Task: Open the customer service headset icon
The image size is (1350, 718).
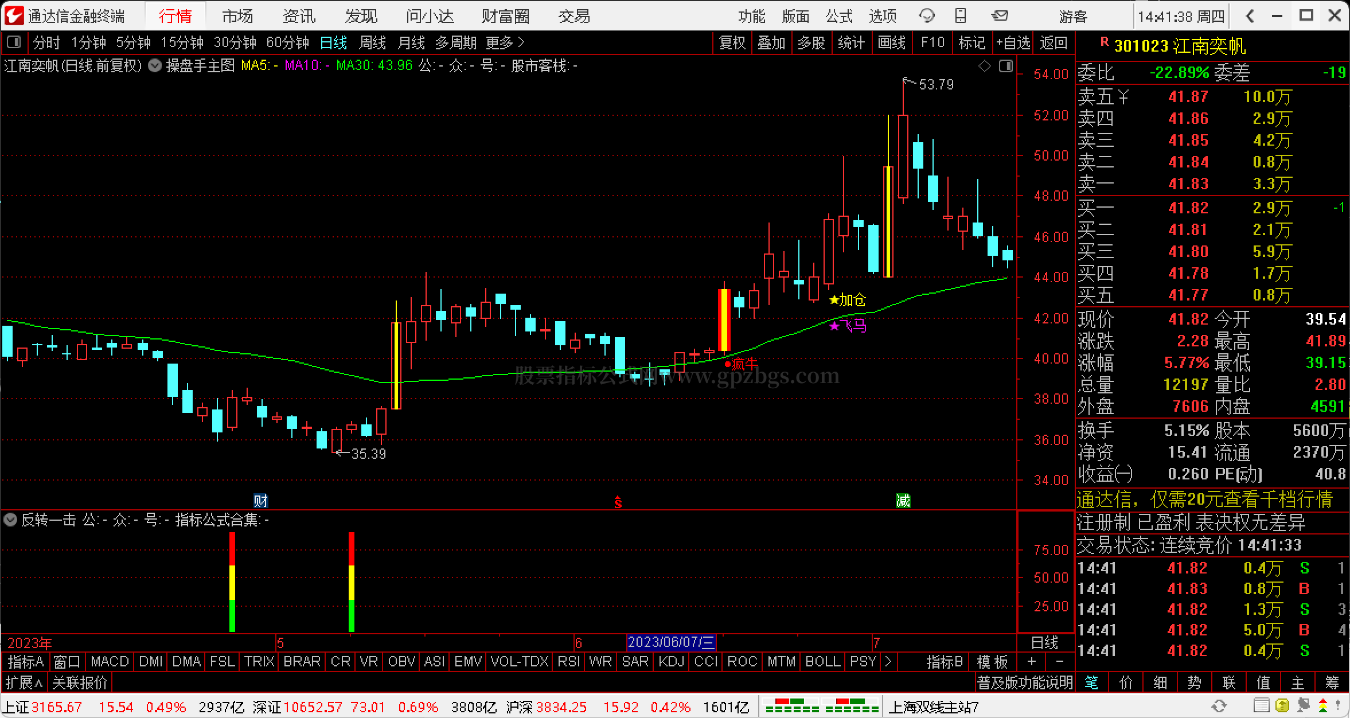Action: point(926,16)
